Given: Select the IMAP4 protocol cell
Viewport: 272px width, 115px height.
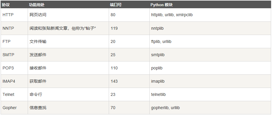Looking at the screenshot, I should [x=14, y=81].
